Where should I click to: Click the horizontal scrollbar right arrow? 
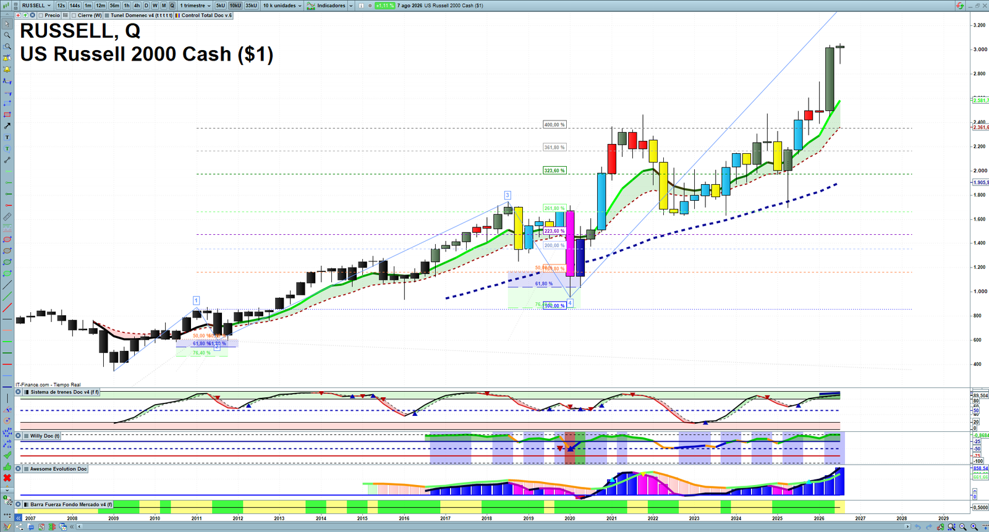(x=907, y=527)
